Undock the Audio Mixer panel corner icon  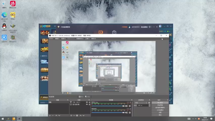pos(132,100)
